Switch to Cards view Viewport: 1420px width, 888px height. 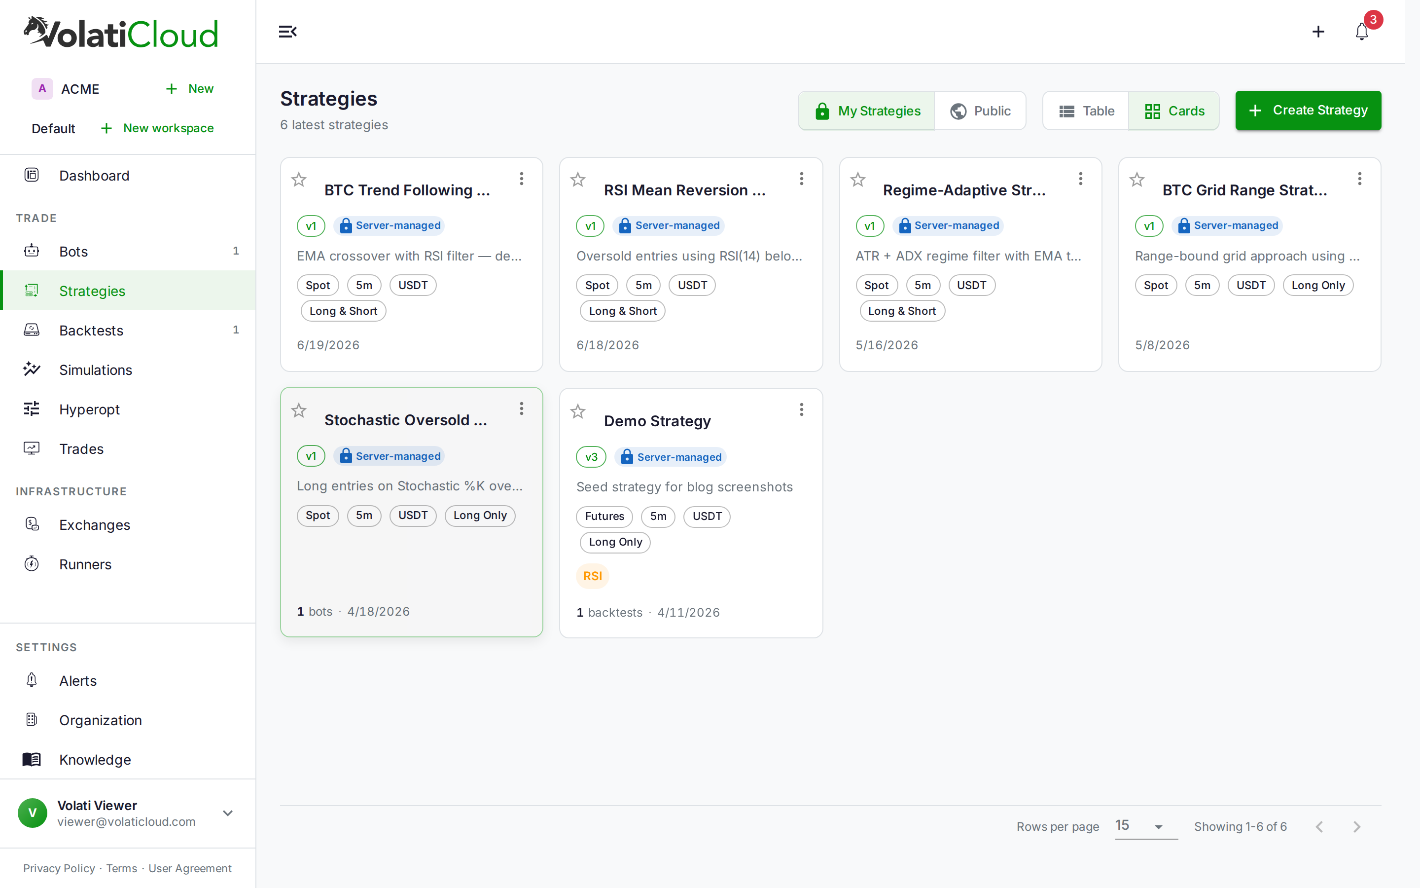point(1174,111)
